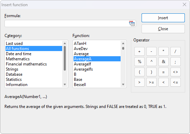Select 'Last used' category
The width and height of the screenshot is (190, 134).
coord(34,44)
